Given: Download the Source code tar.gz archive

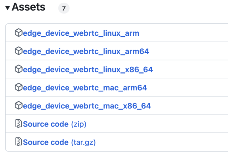Looking at the screenshot, I should pyautogui.click(x=59, y=142).
